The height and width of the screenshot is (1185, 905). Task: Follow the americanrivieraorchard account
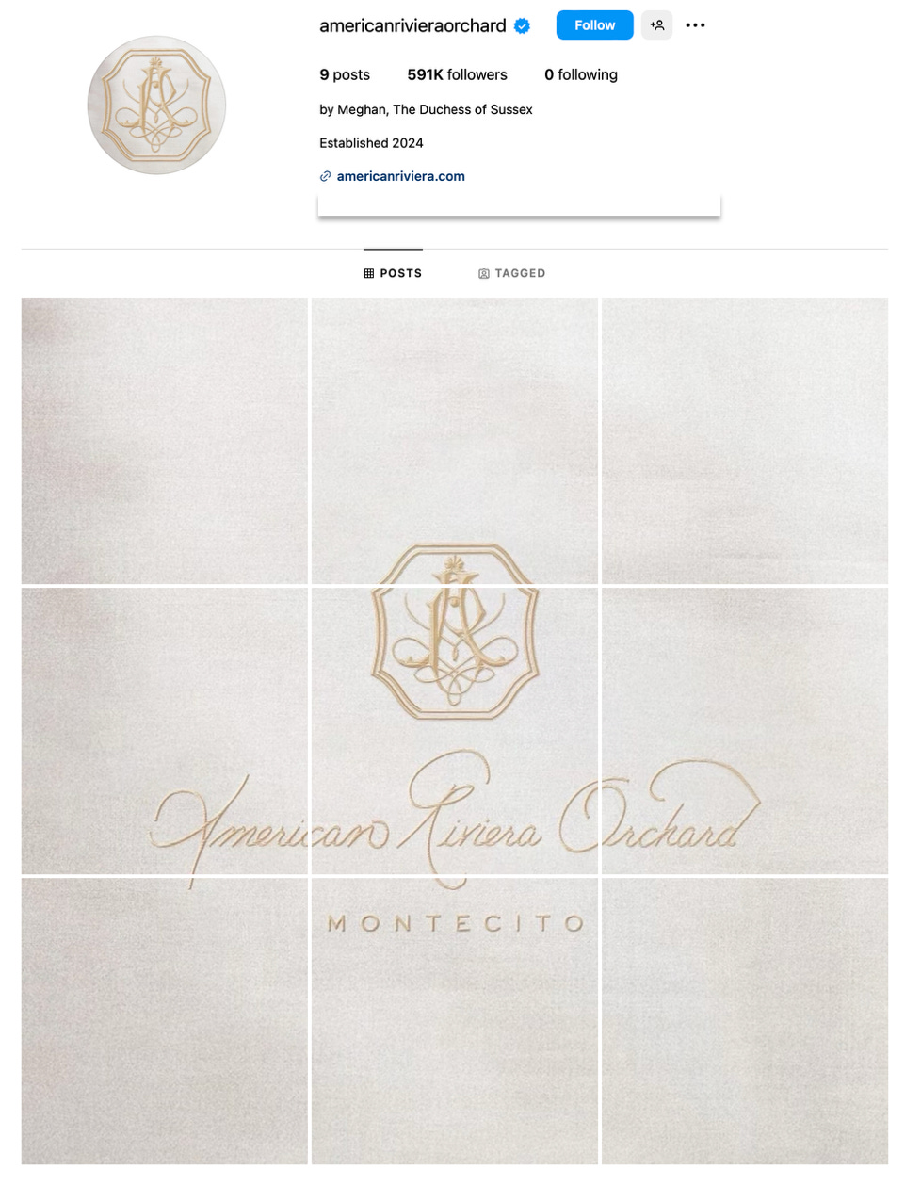pos(594,25)
